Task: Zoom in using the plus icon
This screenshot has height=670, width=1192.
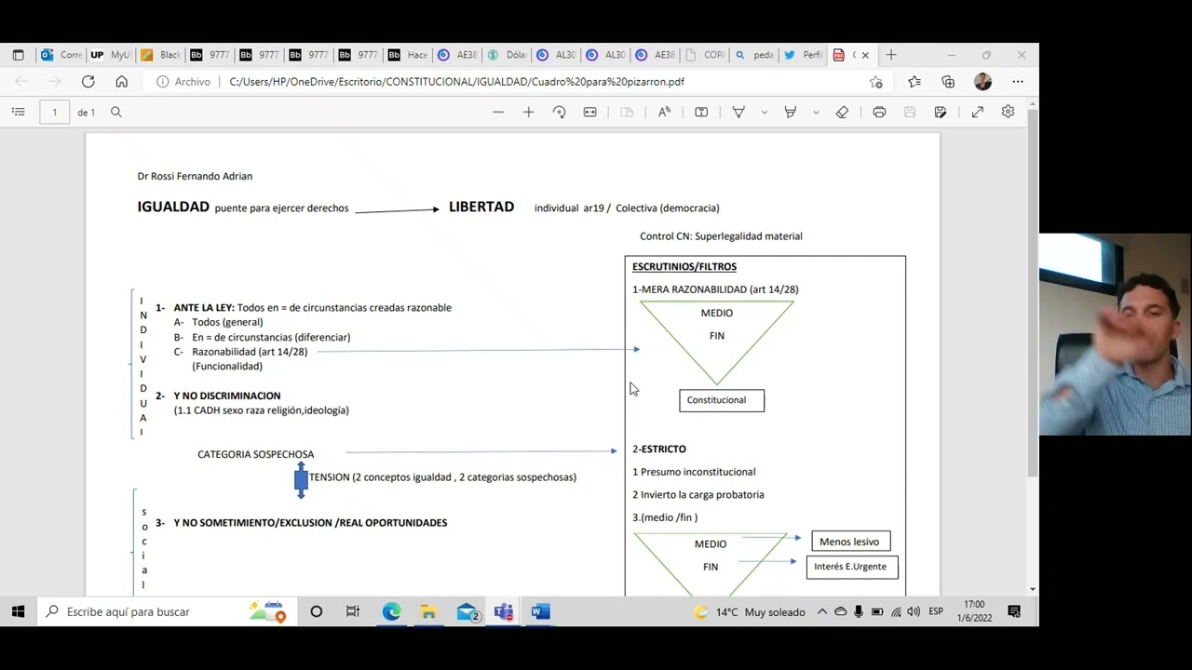Action: [x=528, y=112]
